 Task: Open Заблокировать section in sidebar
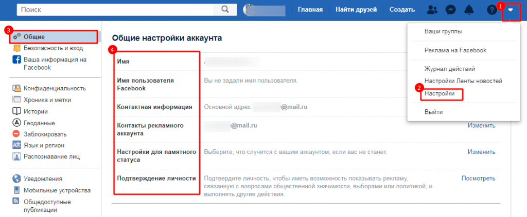coord(45,134)
